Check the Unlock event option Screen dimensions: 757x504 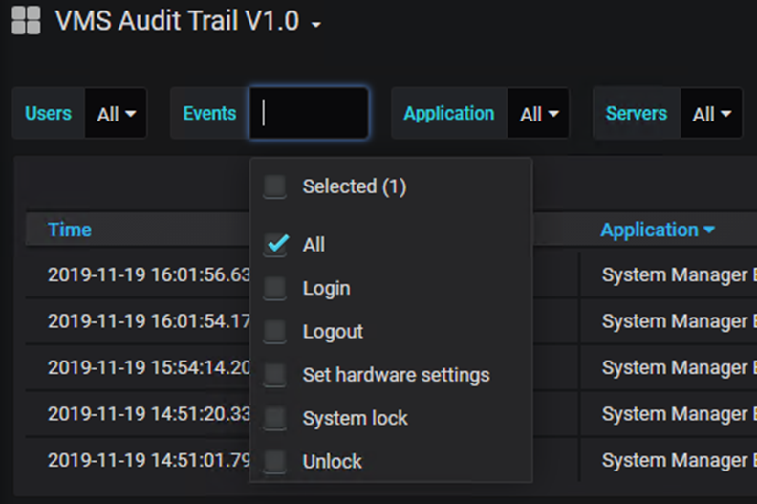[x=275, y=461]
